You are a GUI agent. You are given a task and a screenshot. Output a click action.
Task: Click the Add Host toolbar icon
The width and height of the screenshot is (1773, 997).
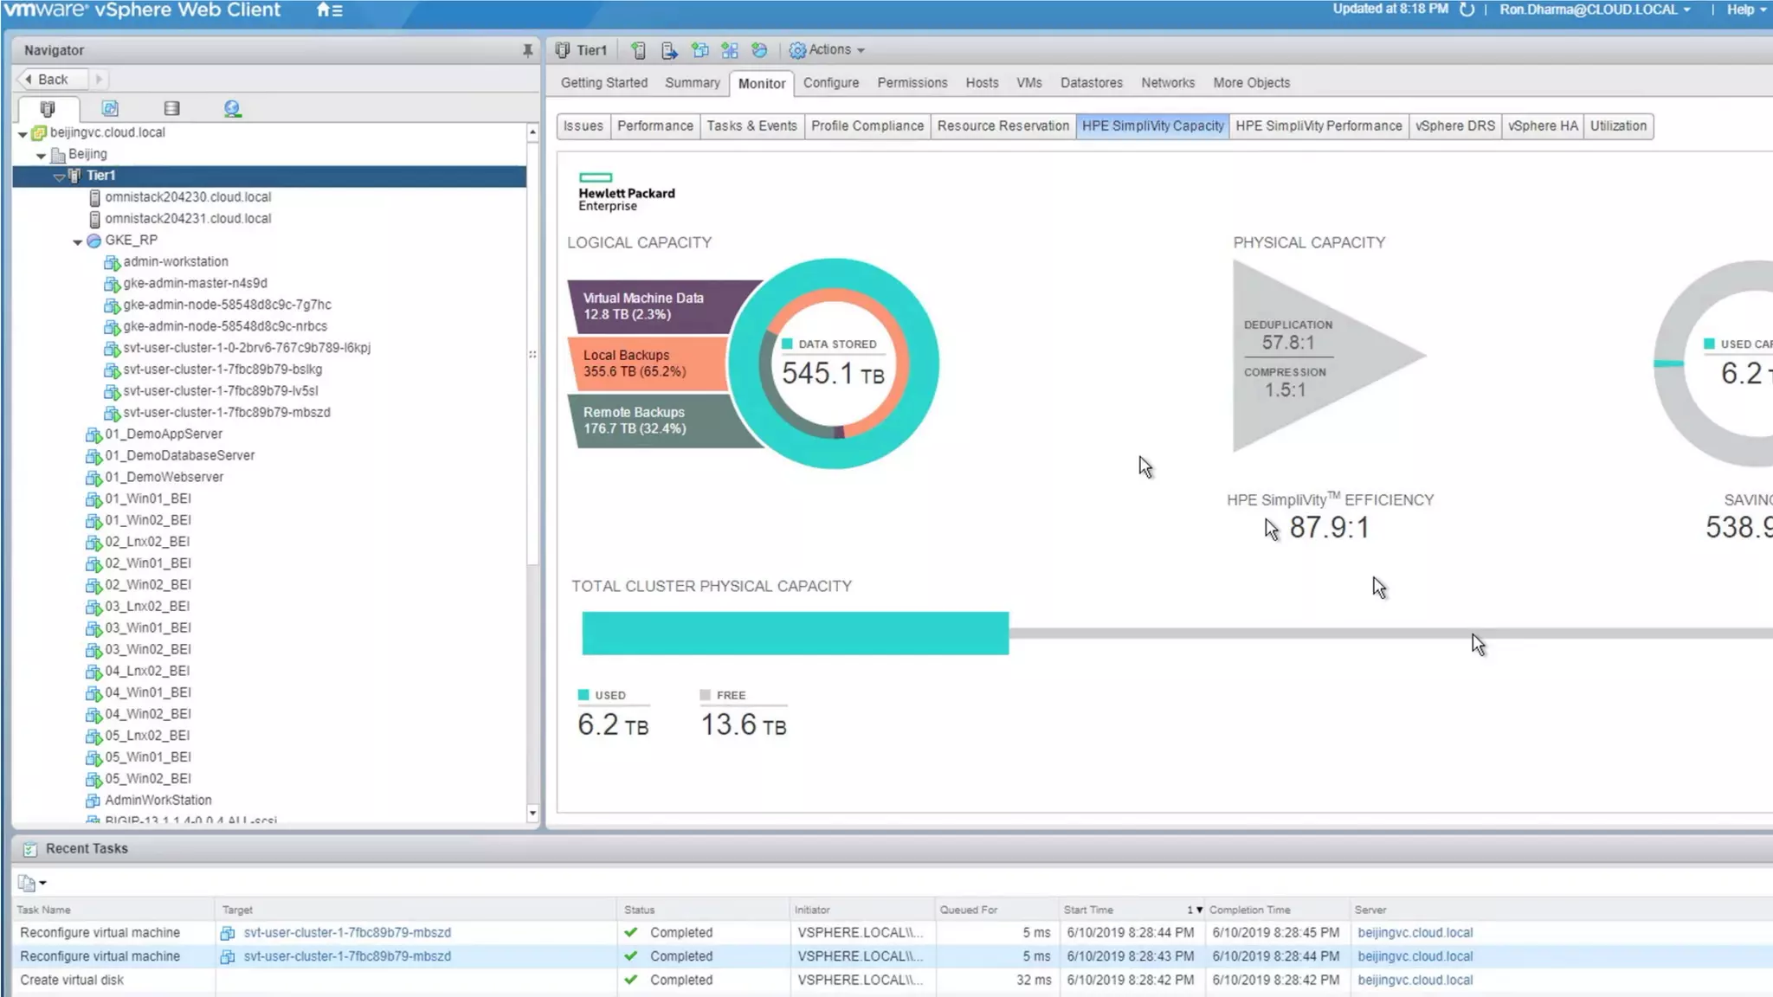pyautogui.click(x=638, y=50)
